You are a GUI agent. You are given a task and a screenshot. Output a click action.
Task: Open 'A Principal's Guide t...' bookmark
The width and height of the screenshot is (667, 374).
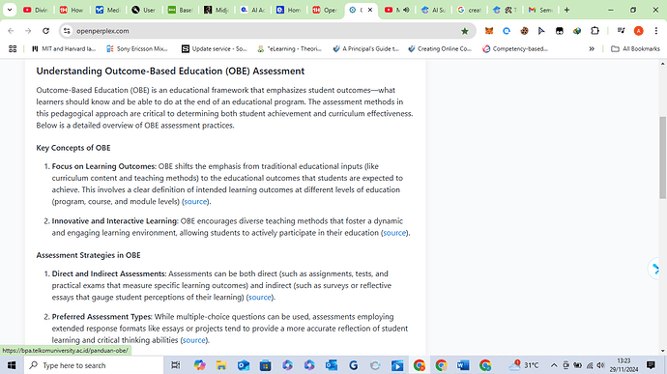pos(365,49)
